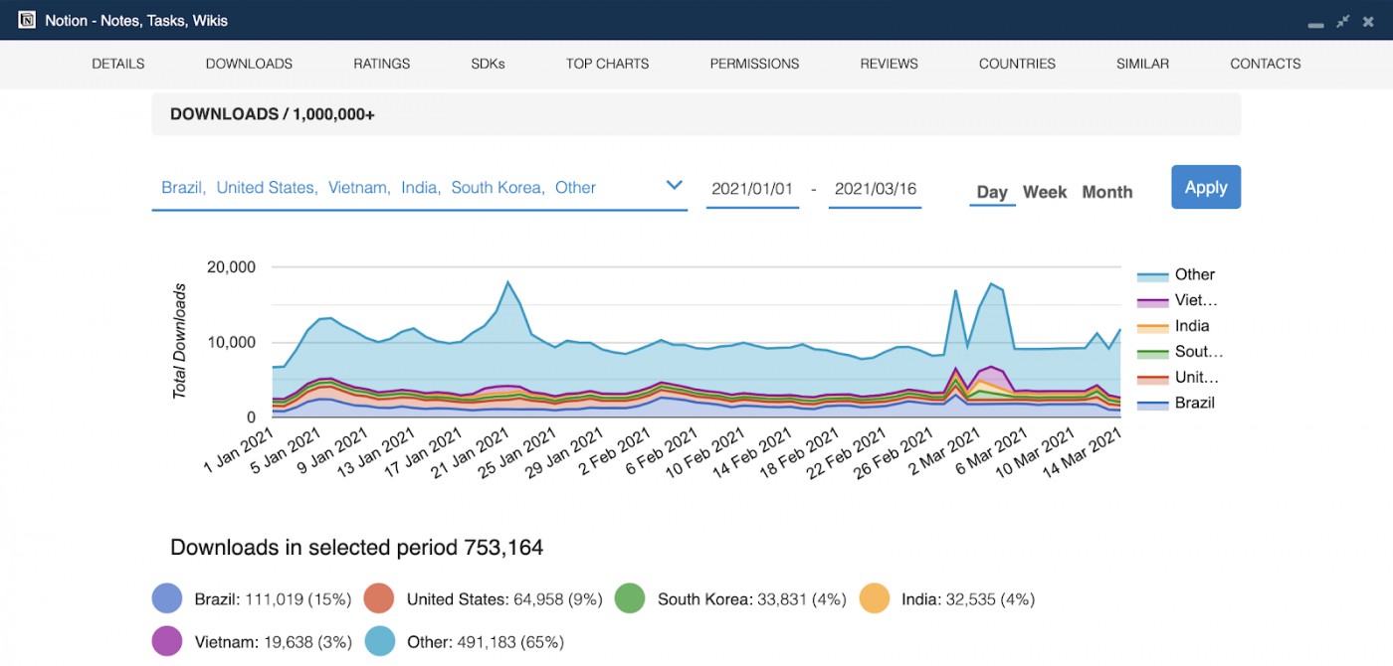This screenshot has width=1393, height=666.
Task: Click the 'India: 32,535 (4%)' text
Action: pos(968,599)
